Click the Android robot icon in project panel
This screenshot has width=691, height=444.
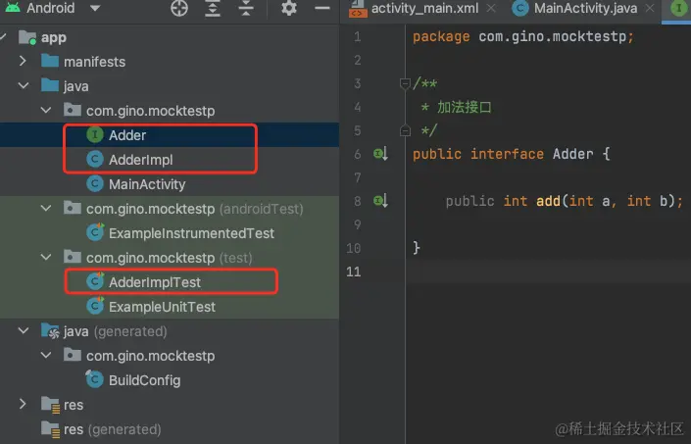(x=13, y=7)
